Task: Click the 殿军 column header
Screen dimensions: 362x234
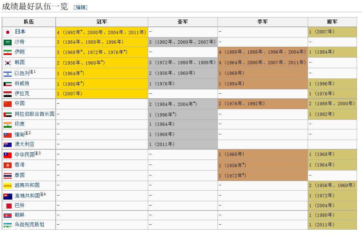Action: point(332,22)
